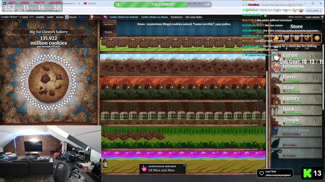Set buy amount to 10
Screen dimensions: 325x182
tap(297, 48)
